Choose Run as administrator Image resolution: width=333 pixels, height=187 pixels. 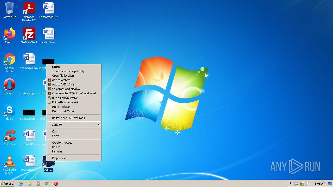[74, 98]
